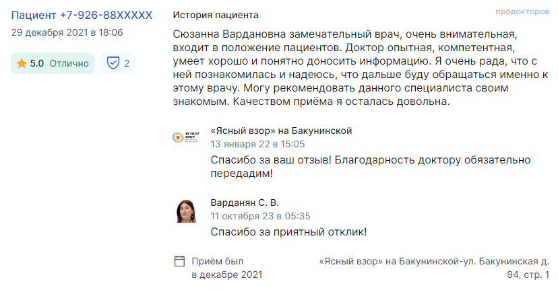Click the calendar icon near Приём был
558x292 pixels.
tap(179, 261)
